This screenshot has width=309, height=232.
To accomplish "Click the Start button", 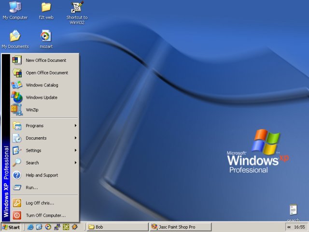I will (x=11, y=227).
